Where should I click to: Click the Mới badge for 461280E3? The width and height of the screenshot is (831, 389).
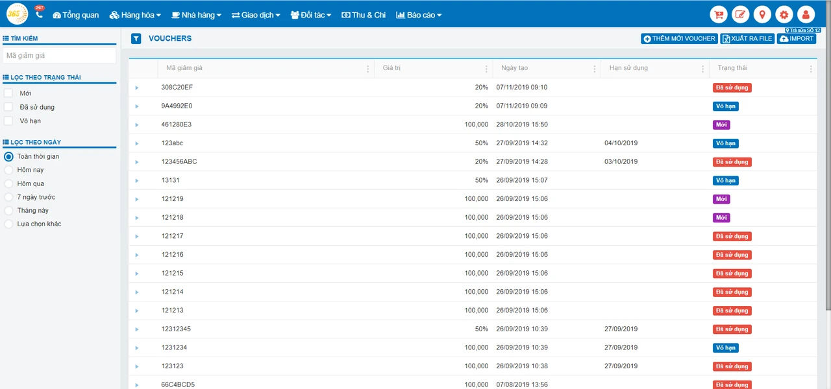721,125
